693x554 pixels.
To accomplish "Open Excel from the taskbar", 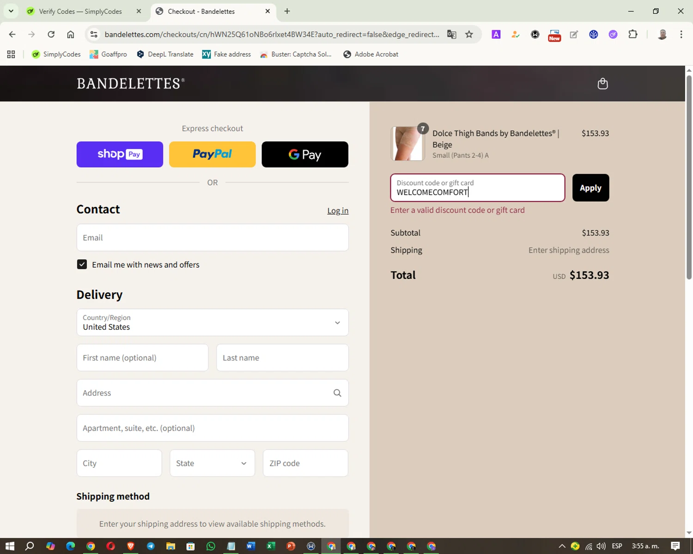I will coord(271,546).
